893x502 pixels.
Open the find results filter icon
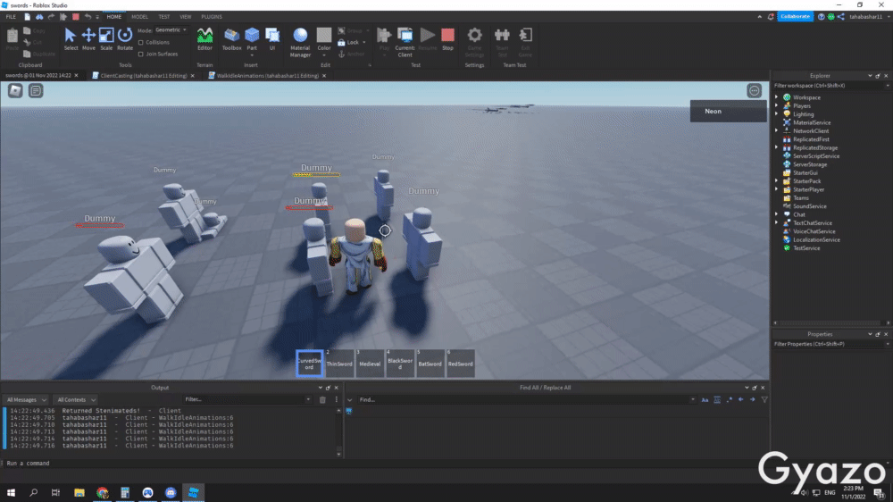[764, 399]
